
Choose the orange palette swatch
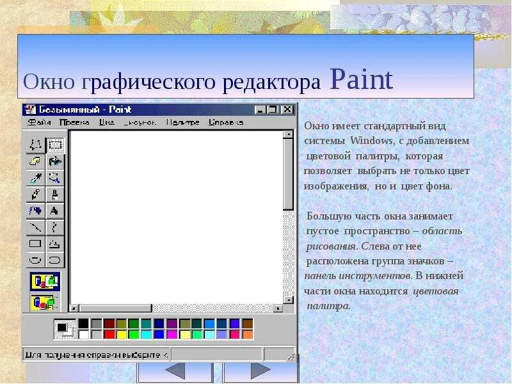tap(248, 334)
